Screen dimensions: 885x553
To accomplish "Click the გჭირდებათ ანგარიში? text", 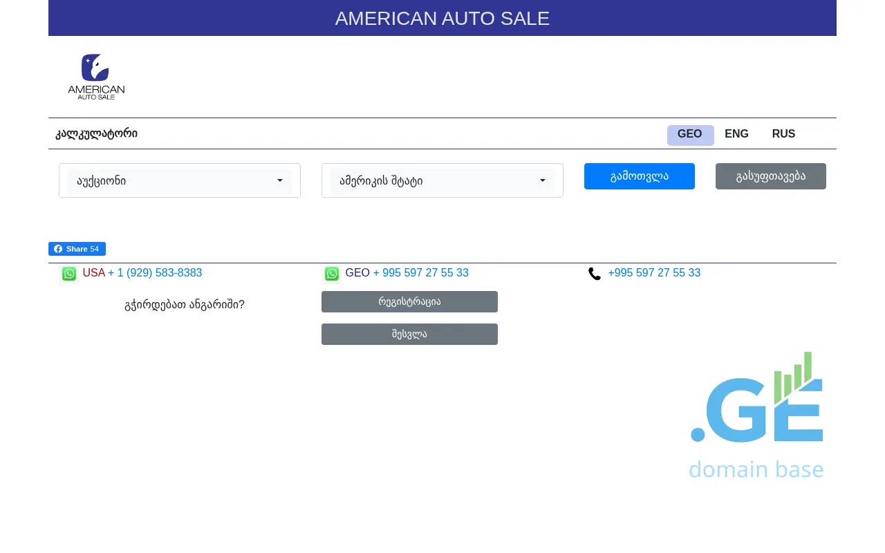I will [x=185, y=304].
